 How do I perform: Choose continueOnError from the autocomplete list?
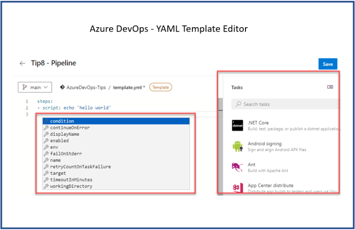click(116, 127)
